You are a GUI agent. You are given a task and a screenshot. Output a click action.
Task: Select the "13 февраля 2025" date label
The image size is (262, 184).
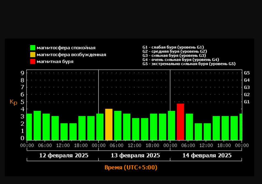click(x=135, y=155)
